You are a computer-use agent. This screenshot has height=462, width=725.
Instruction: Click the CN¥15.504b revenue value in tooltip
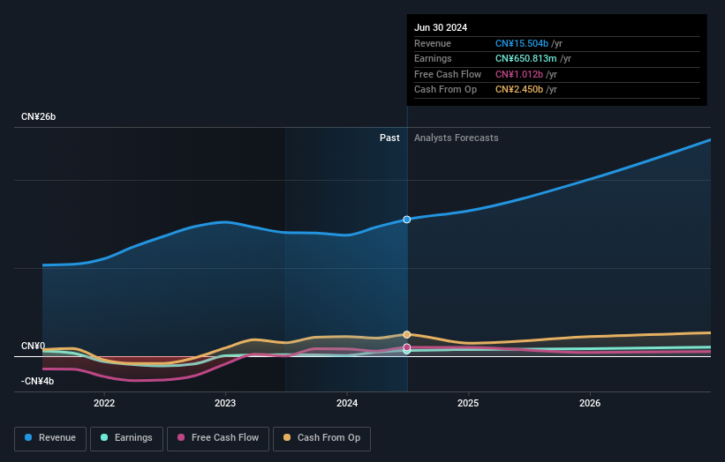(522, 43)
